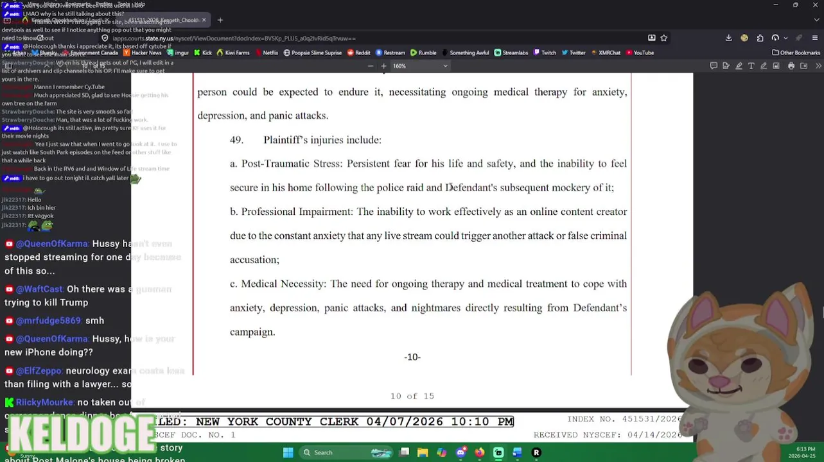Screen dimensions: 824x462
Task: Click the clock showing 6:13 PM
Action: click(805, 449)
